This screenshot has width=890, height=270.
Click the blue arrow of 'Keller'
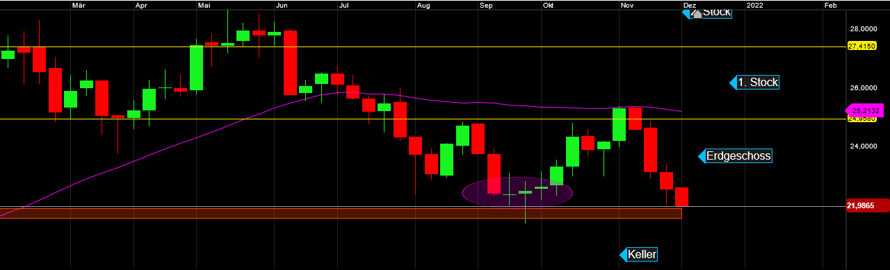[x=623, y=255]
